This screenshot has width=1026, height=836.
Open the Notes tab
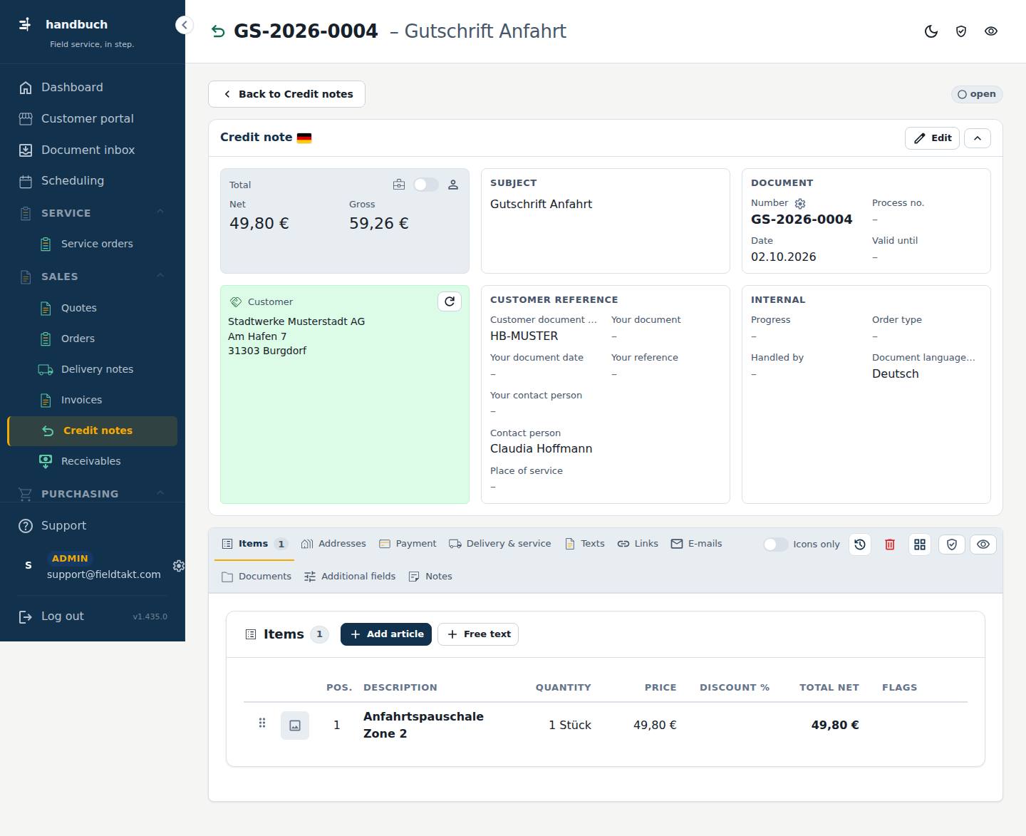(430, 577)
